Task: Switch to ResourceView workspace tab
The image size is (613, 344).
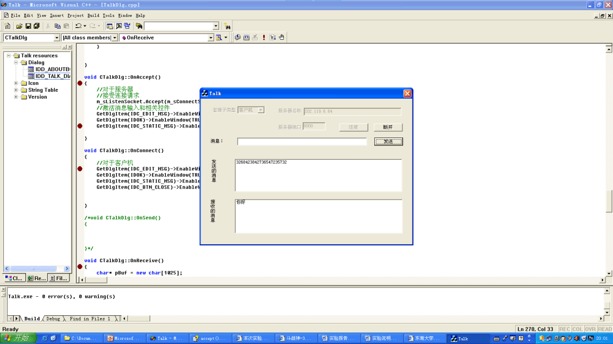Action: tap(36, 278)
